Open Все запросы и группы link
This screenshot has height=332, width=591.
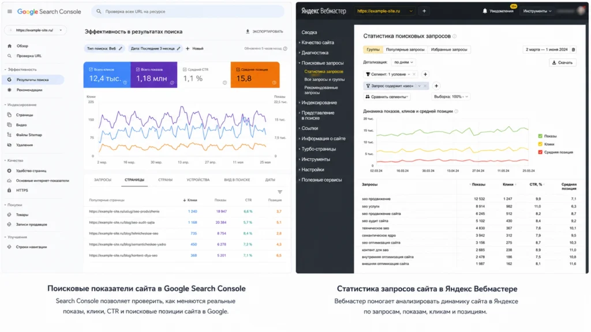tap(324, 80)
